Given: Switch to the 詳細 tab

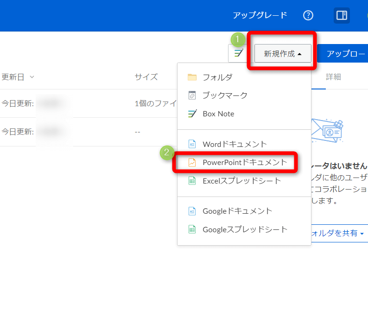Looking at the screenshot, I should coord(333,77).
